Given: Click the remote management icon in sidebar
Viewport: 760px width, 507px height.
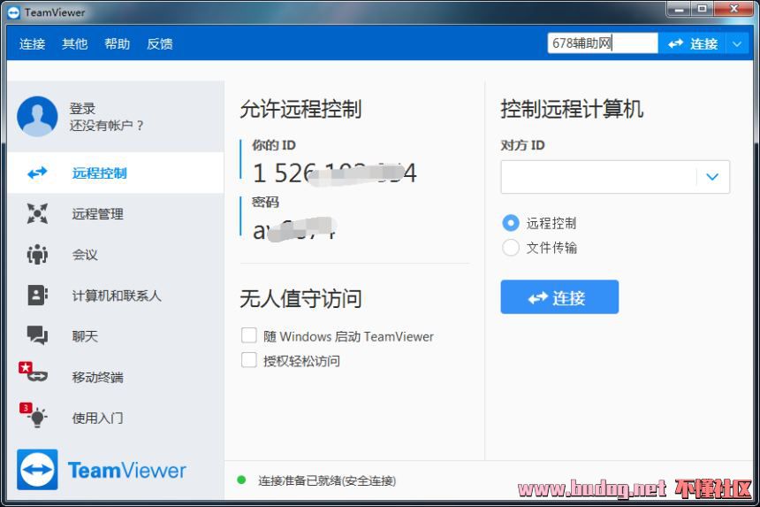Looking at the screenshot, I should [x=37, y=213].
